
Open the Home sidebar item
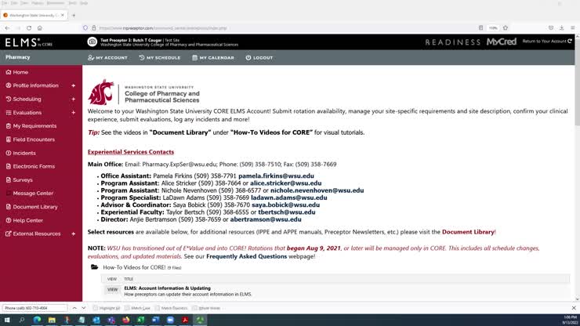point(20,72)
